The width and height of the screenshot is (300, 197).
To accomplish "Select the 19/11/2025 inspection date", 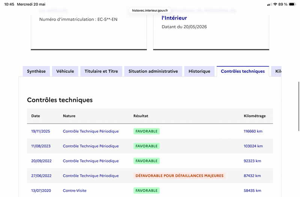I will click(x=40, y=131).
